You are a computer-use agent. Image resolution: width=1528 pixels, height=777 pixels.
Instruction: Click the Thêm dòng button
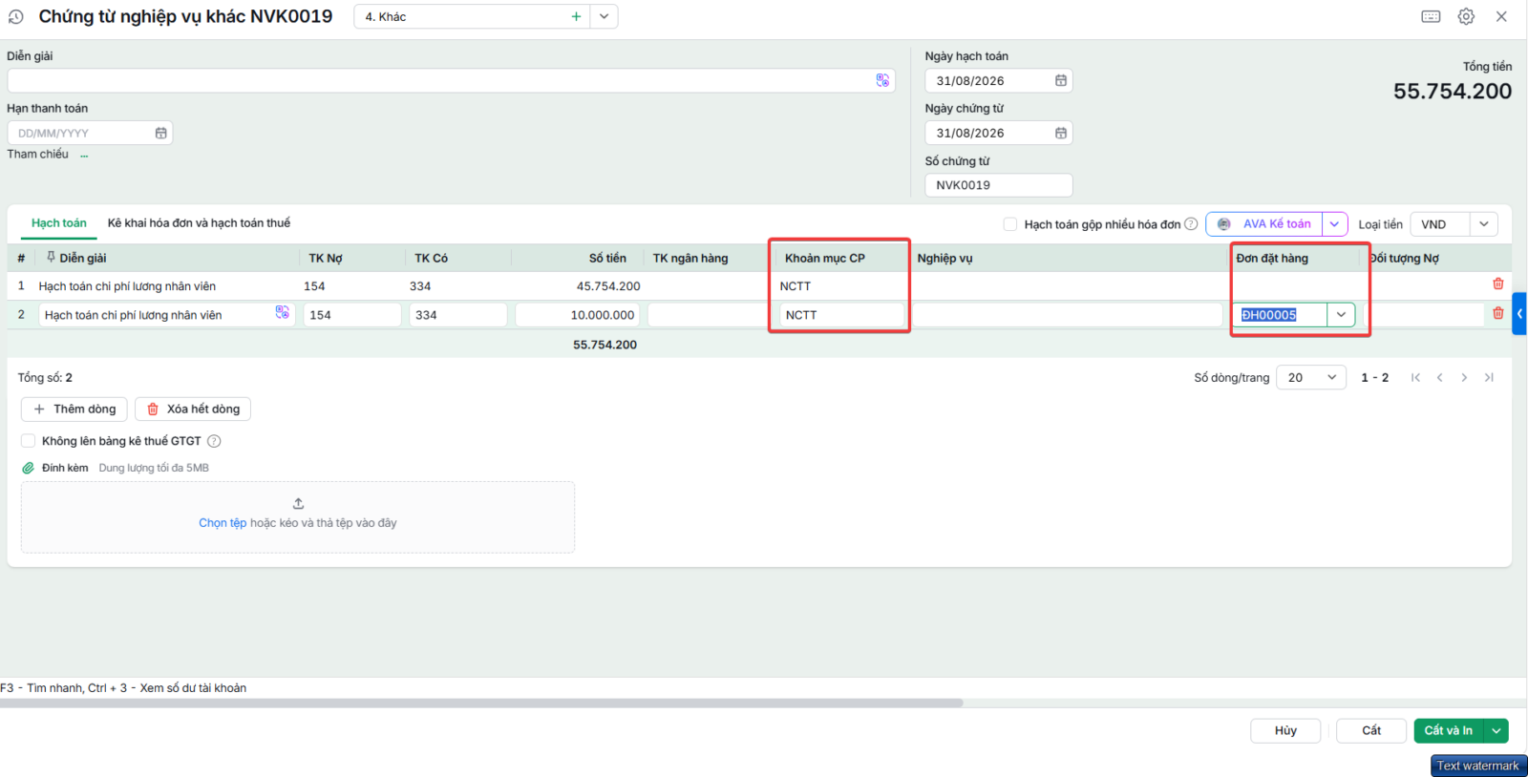(x=74, y=409)
